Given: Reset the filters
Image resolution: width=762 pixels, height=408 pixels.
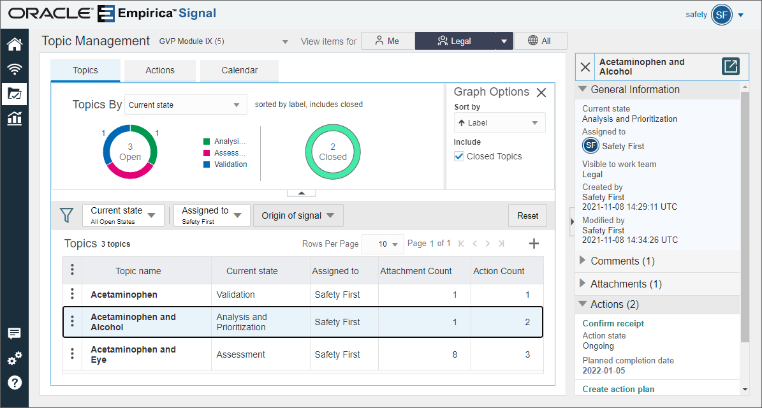Looking at the screenshot, I should pyautogui.click(x=527, y=215).
